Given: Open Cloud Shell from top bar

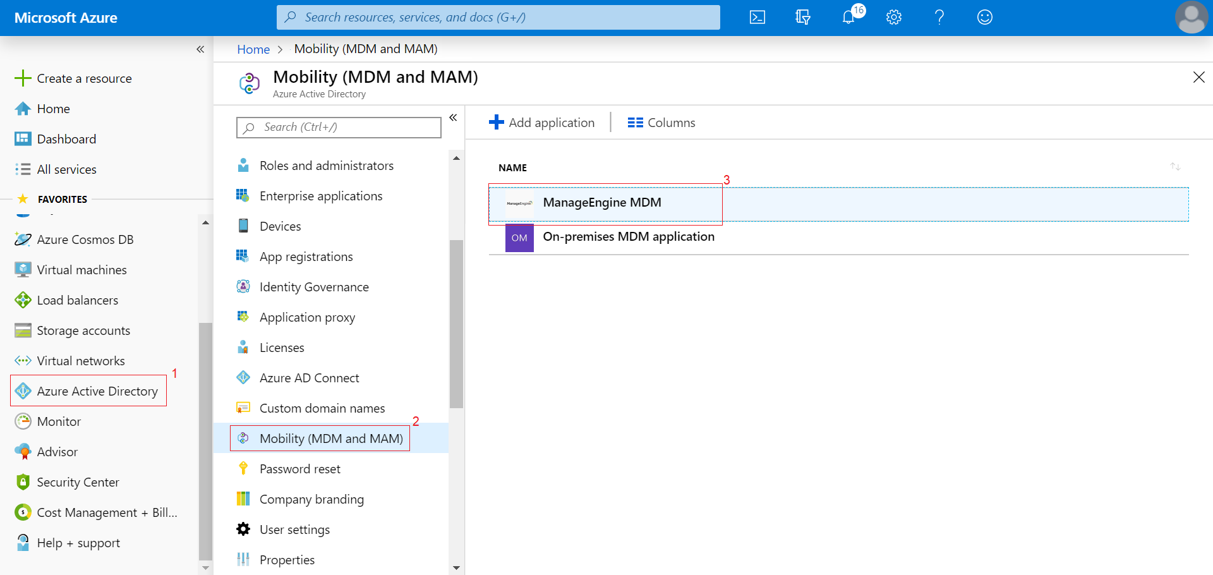Looking at the screenshot, I should (757, 17).
